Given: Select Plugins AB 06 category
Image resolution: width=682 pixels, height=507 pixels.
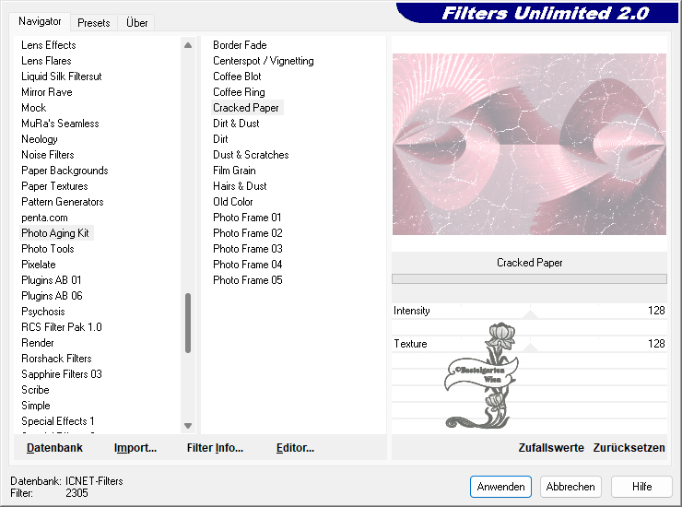Looking at the screenshot, I should point(52,296).
